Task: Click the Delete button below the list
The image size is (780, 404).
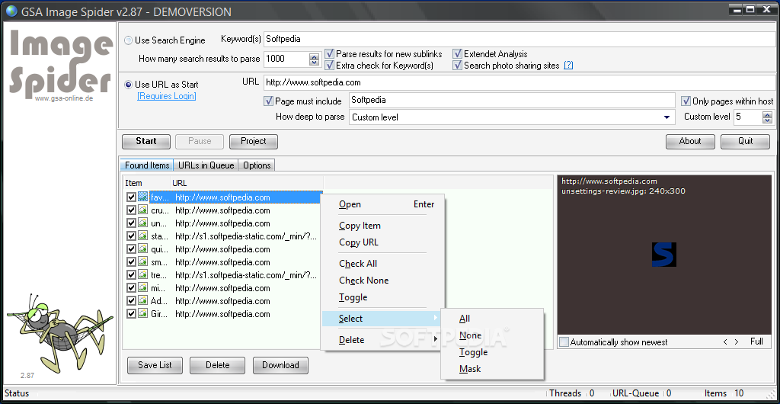Action: coord(217,365)
